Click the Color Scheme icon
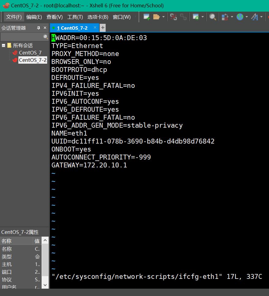Image resolution: width=269 pixels, height=296 pixels. (225, 17)
